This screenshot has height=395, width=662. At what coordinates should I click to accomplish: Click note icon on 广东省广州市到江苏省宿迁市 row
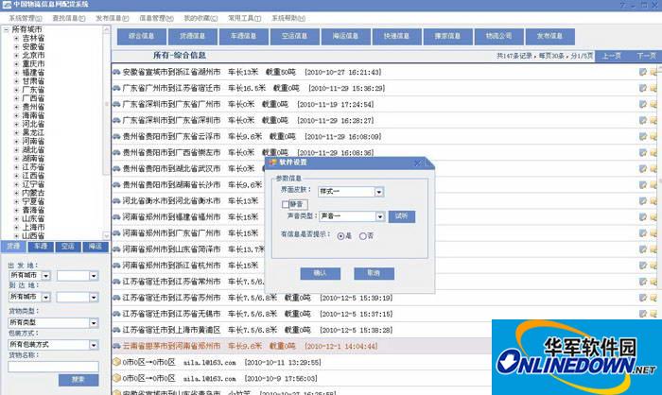[642, 88]
